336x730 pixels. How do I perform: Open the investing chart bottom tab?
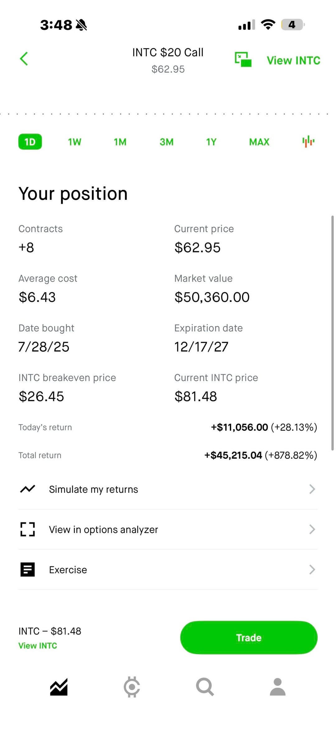59,687
